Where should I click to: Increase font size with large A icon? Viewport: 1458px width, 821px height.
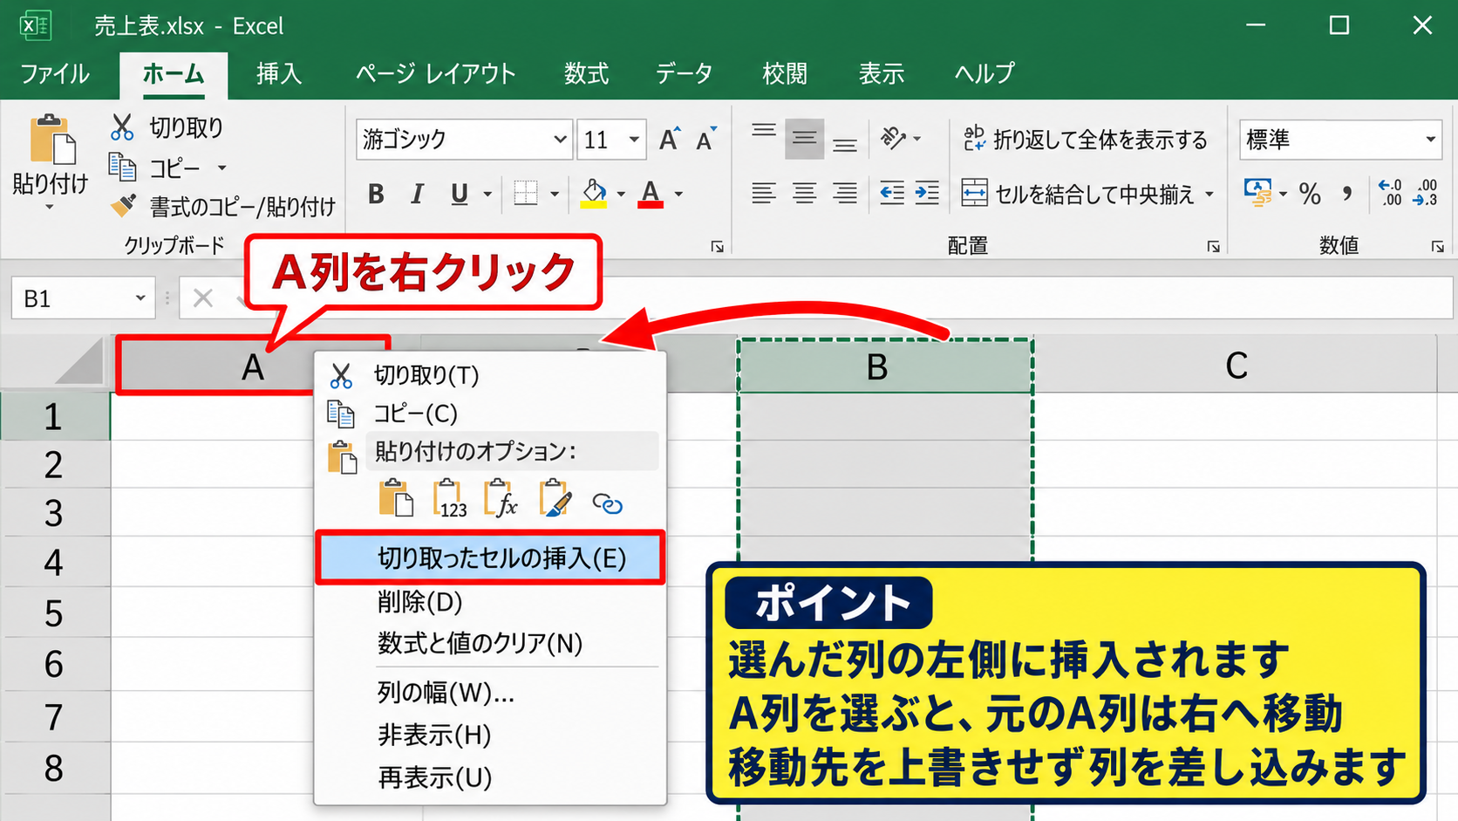point(669,139)
